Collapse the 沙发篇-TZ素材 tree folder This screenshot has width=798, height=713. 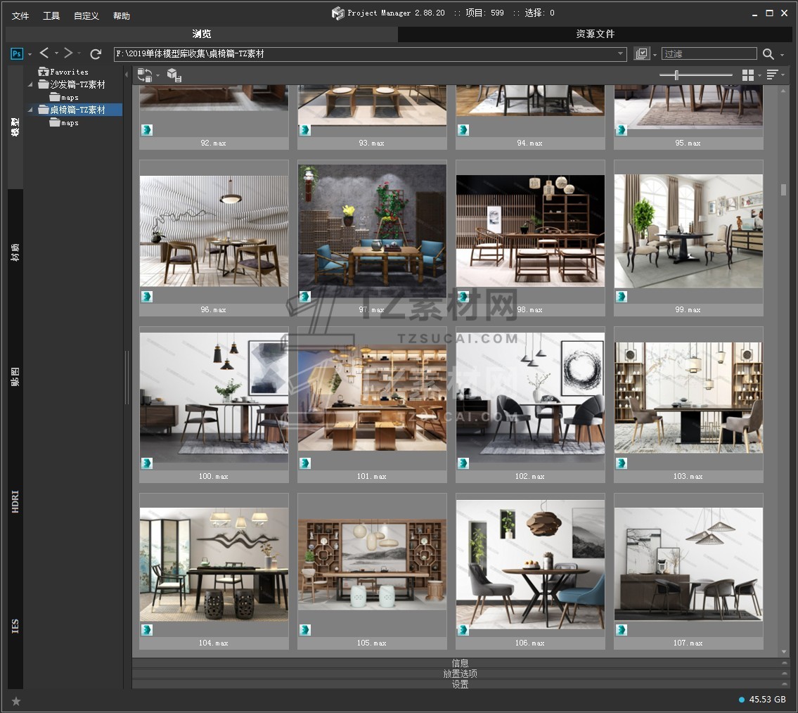pos(30,84)
